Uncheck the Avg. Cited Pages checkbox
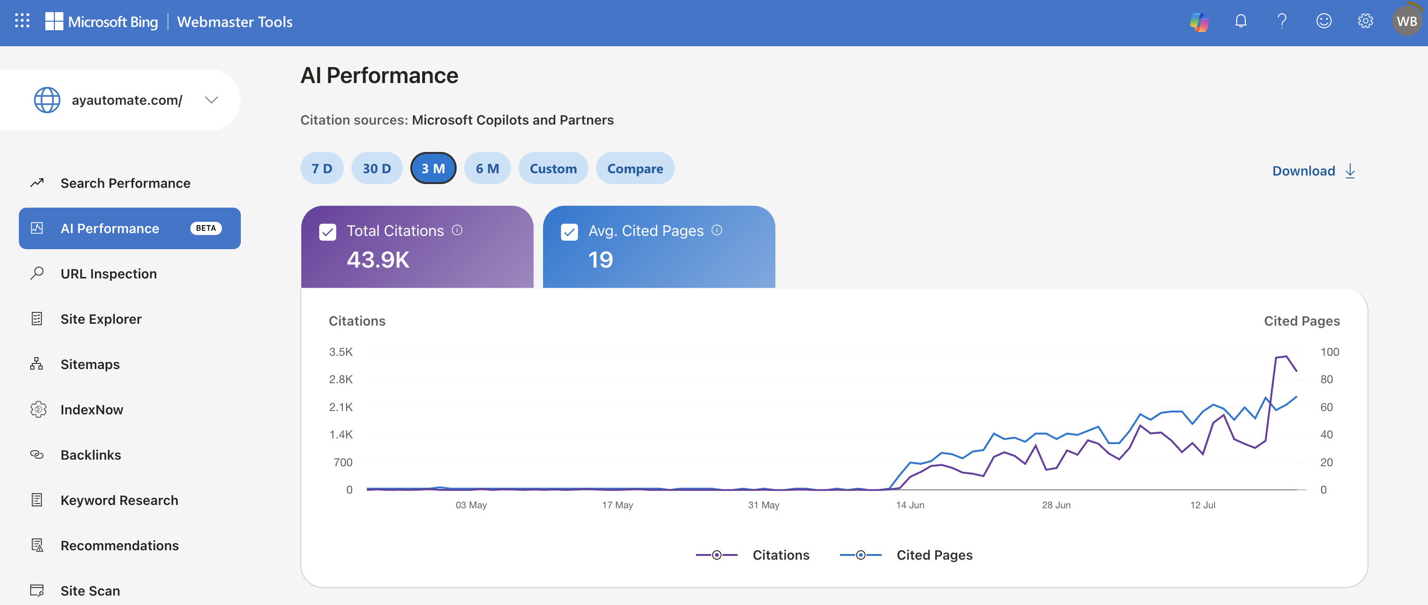1428x605 pixels. (569, 232)
